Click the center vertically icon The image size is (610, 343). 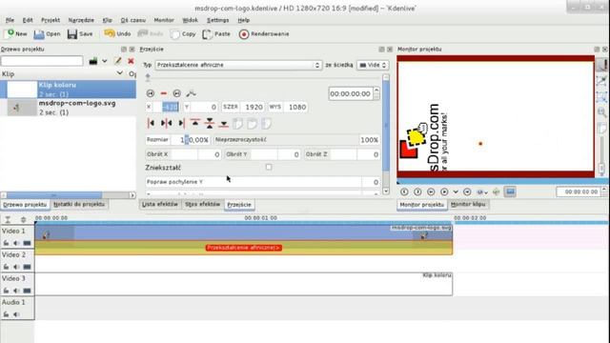(210, 124)
